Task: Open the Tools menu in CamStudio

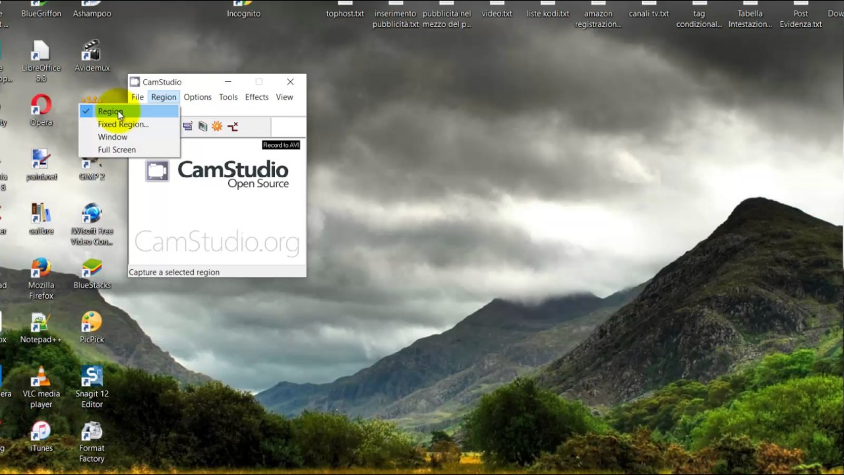Action: coord(228,97)
